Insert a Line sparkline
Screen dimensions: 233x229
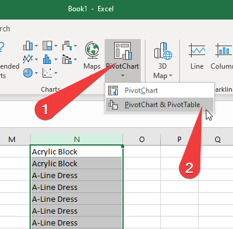tap(197, 56)
